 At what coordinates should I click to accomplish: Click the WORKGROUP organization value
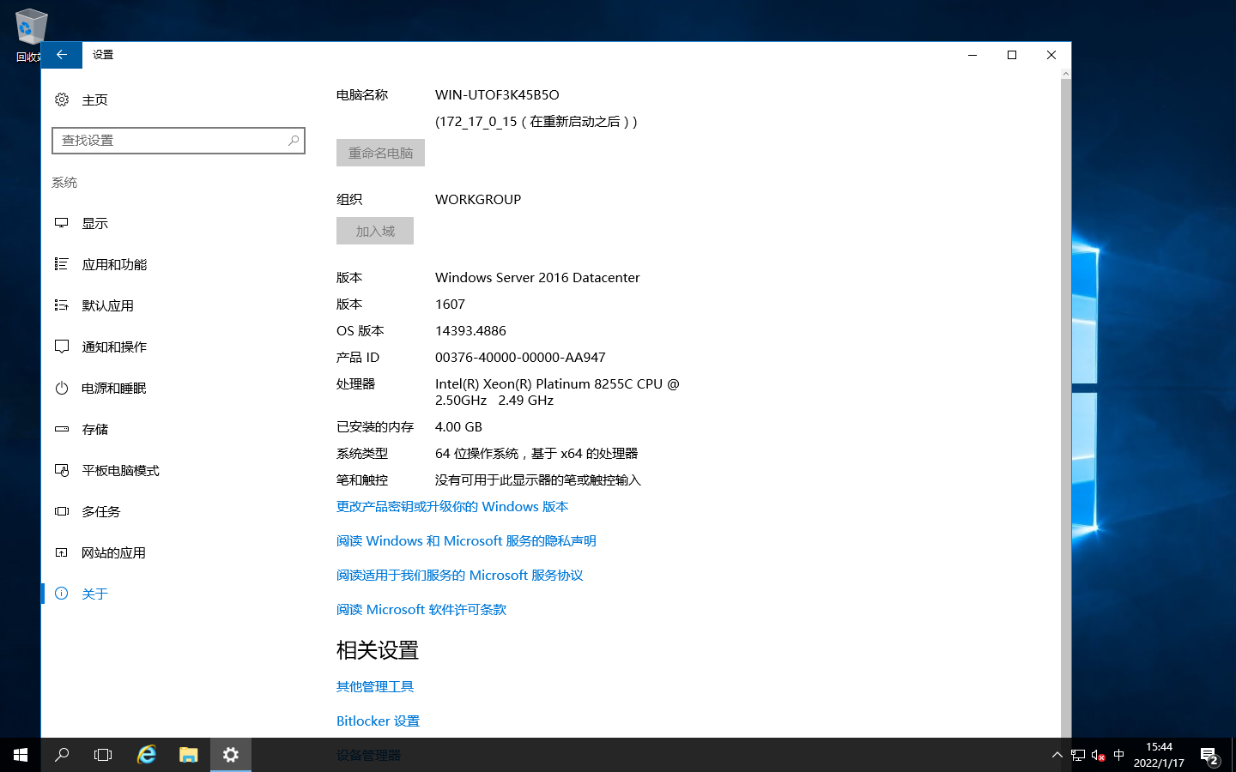478,200
